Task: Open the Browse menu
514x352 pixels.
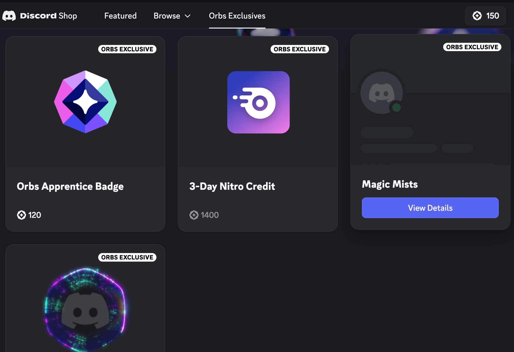Action: (x=167, y=16)
